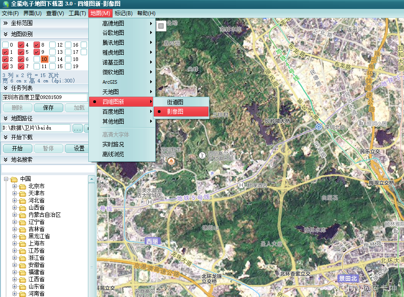Click the Shenzhen Wildlife Zoo landmark icon
Viewport: 404px width, 297px height.
pos(171,161)
